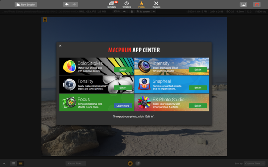Image resolution: width=268 pixels, height=167 pixels.
Task: Switch to single image view
Action: coord(20,163)
